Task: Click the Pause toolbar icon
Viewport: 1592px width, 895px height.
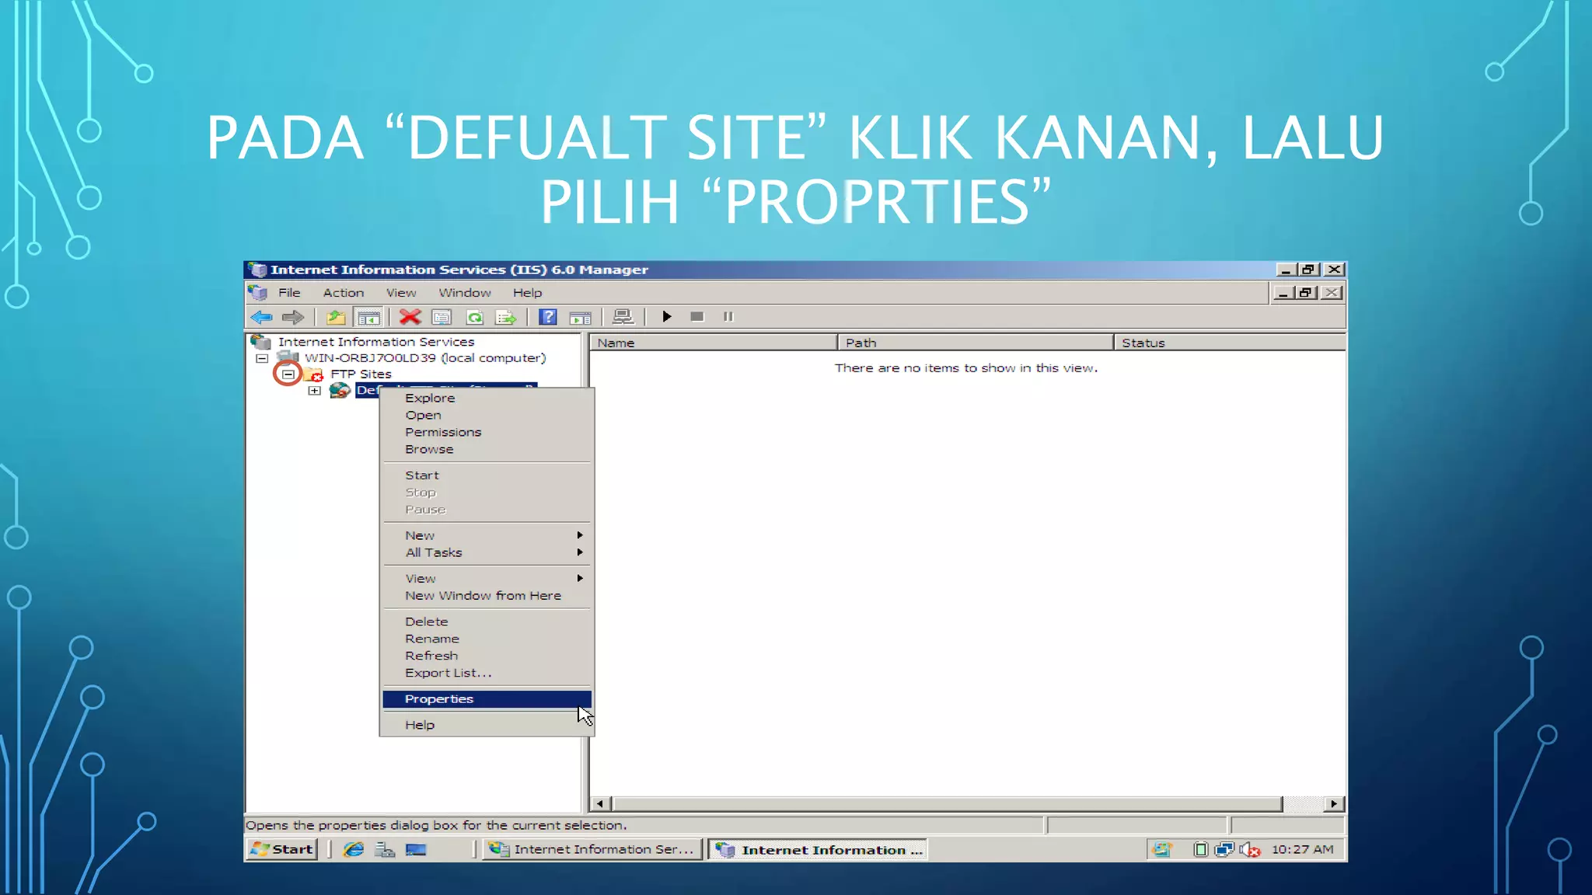Action: [728, 317]
